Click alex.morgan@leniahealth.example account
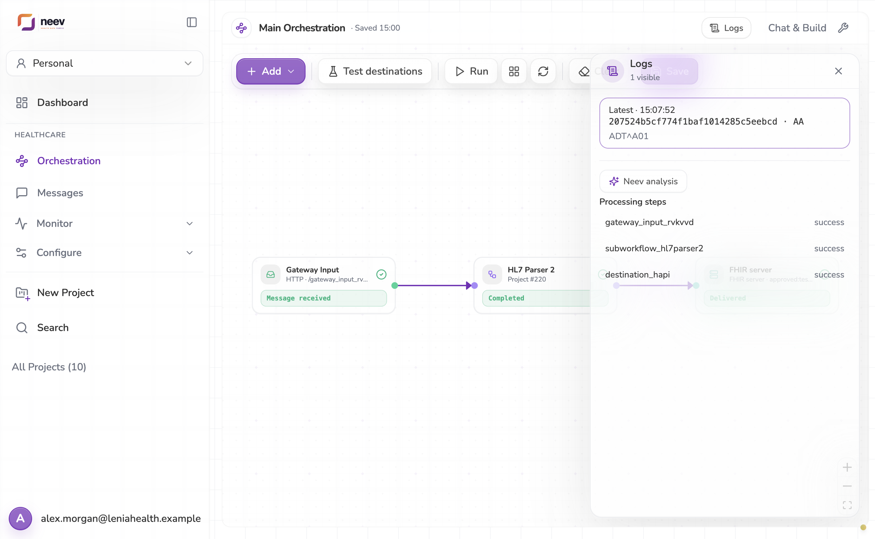The width and height of the screenshot is (875, 539). 121,519
